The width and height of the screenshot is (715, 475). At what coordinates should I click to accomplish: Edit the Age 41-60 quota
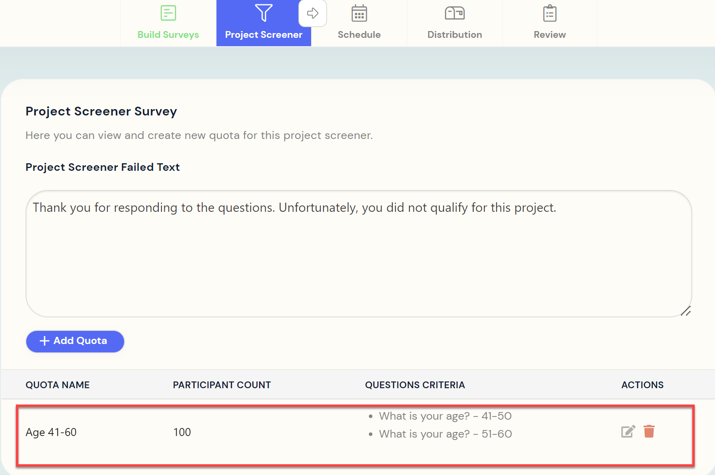[628, 431]
